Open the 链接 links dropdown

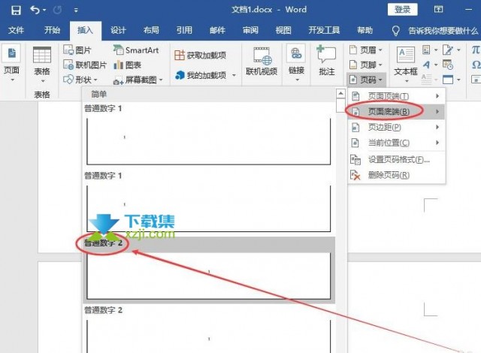296,64
